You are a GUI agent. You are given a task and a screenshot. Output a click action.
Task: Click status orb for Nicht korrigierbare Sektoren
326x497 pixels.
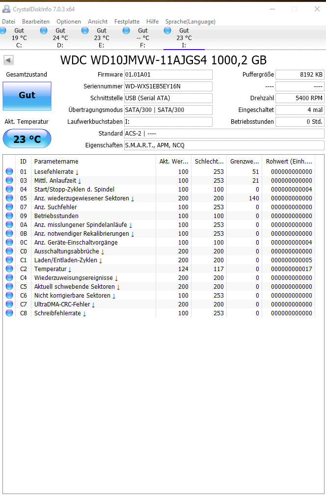tap(9, 296)
